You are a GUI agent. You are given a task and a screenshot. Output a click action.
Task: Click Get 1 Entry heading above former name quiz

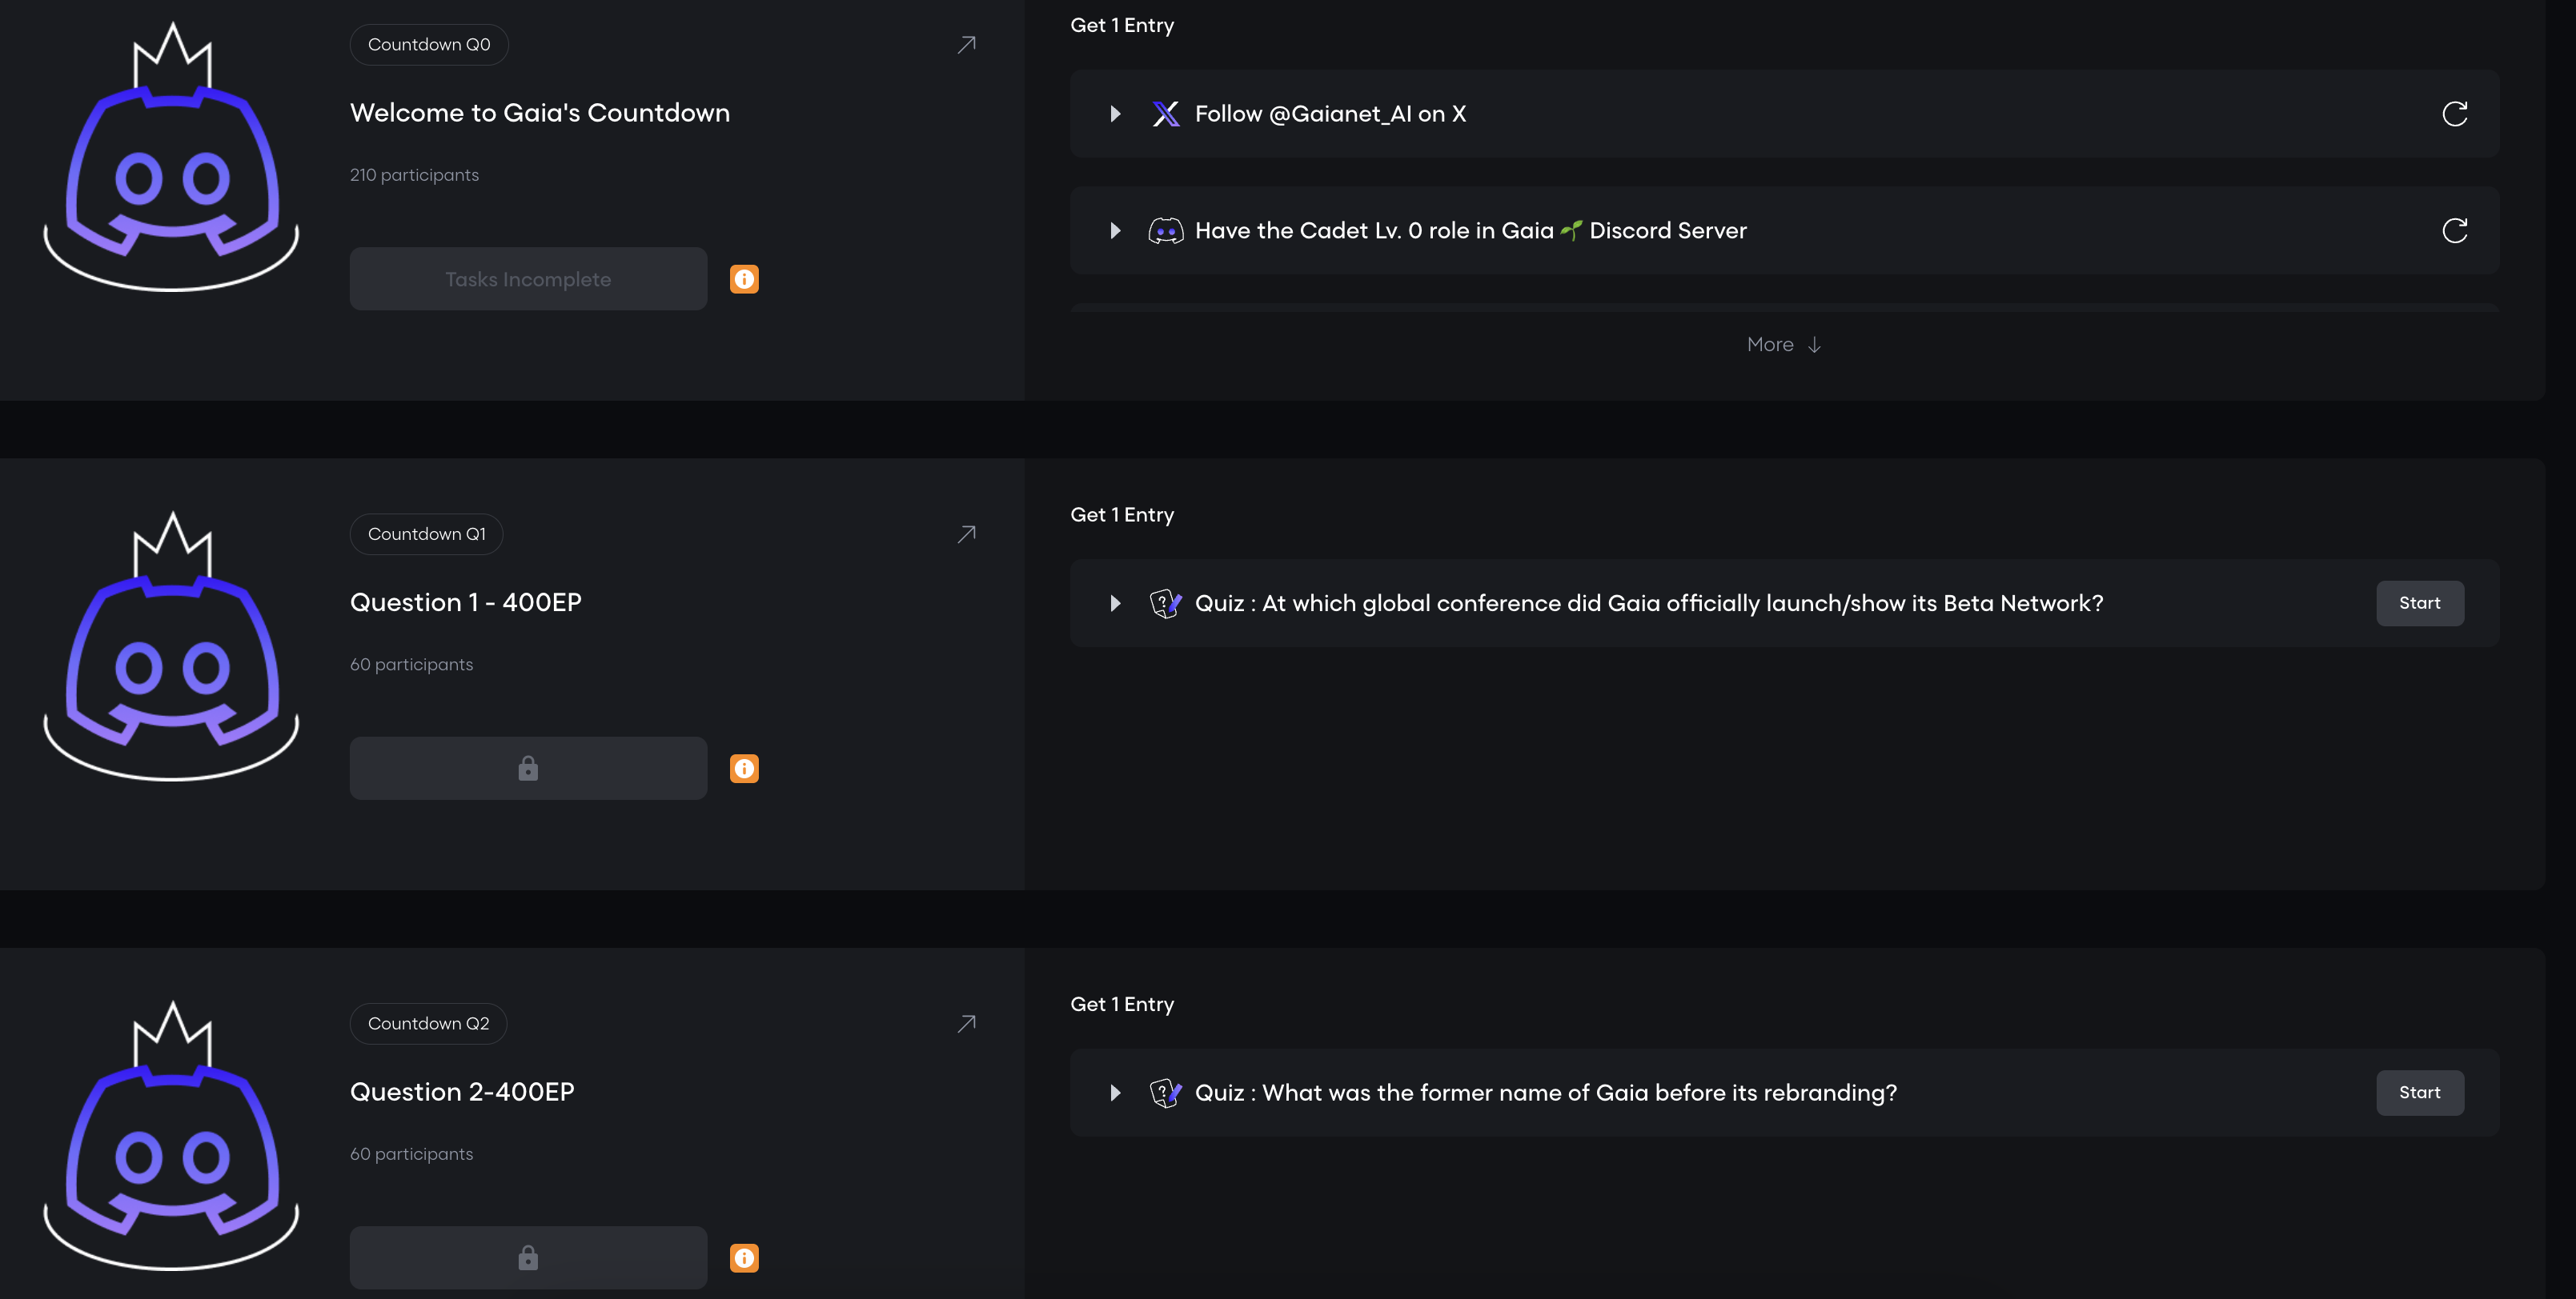[x=1122, y=1005]
